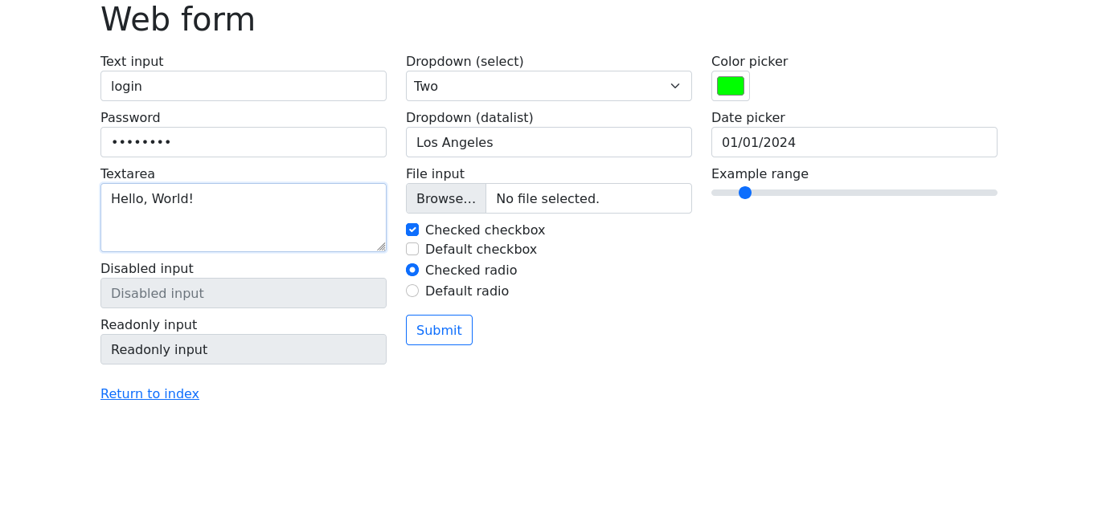Open the date picker field 01/01/2024
Image resolution: width=1098 pixels, height=509 pixels.
click(x=854, y=142)
